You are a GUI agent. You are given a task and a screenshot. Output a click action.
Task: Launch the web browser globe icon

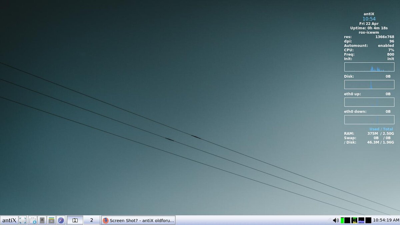(x=60, y=220)
